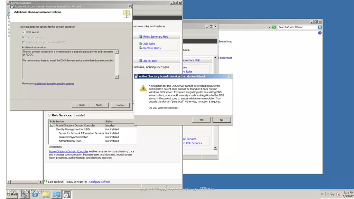
Task: Click the Control Panel search magnifier icon
Action: (320, 27)
